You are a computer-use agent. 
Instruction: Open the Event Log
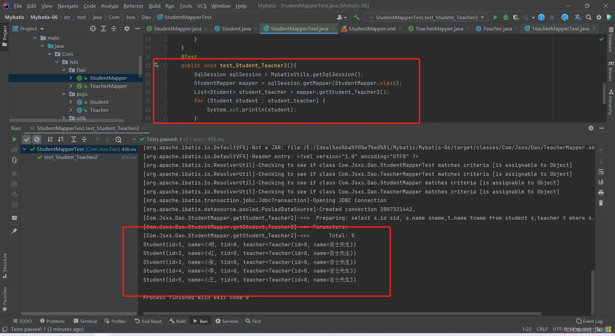point(589,321)
